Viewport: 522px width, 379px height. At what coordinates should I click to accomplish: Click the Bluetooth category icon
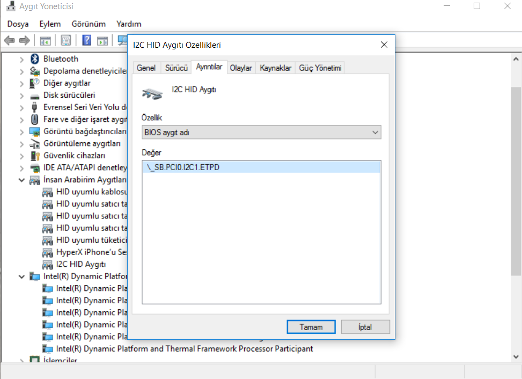[x=35, y=59]
